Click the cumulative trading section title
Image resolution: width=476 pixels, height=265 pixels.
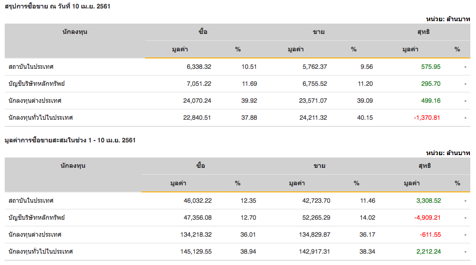69,141
